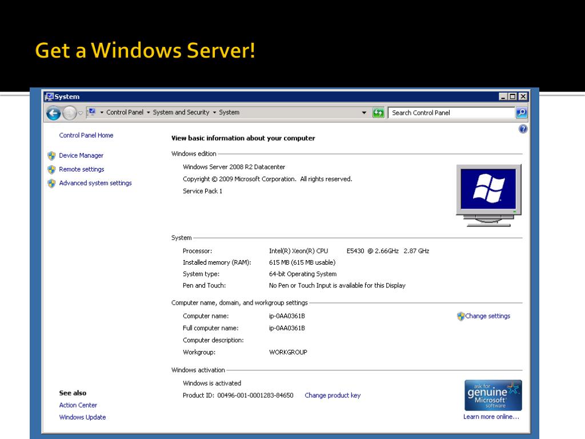Screen dimensions: 585x439
Task: Click the shield icon beside Remote settings
Action: 51,169
